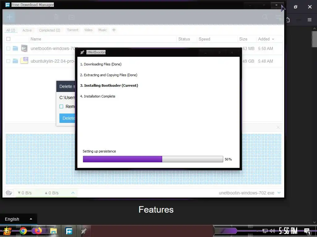Click the 5:56 AM taskbar clock
This screenshot has width=317, height=237.
click(x=288, y=231)
